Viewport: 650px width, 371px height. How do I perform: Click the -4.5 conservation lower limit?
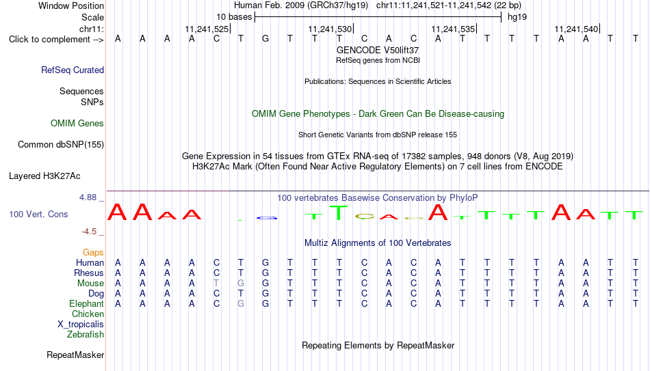(x=89, y=232)
